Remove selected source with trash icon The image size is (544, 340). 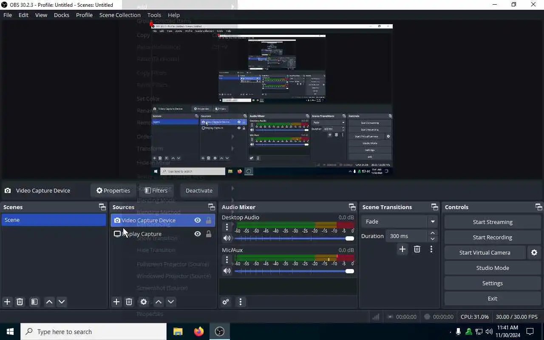pyautogui.click(x=129, y=302)
